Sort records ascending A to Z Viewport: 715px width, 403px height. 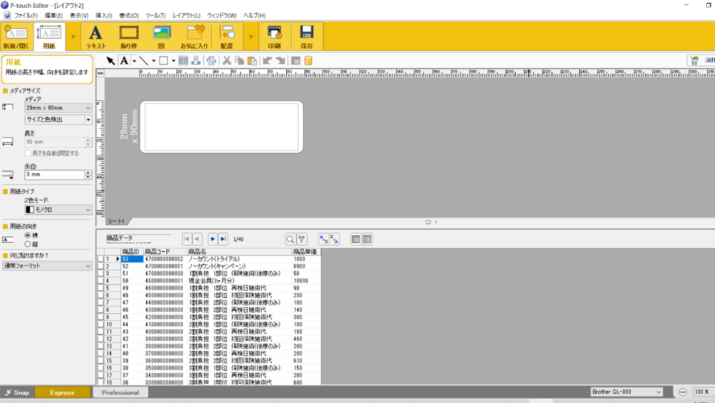click(323, 239)
